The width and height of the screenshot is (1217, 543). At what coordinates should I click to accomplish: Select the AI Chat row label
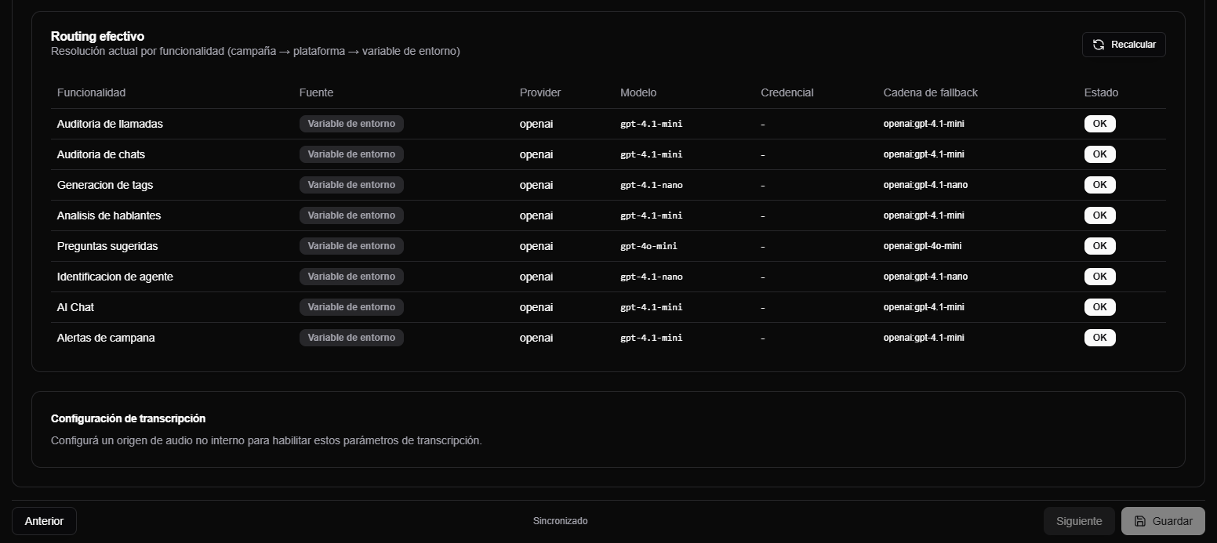click(75, 307)
